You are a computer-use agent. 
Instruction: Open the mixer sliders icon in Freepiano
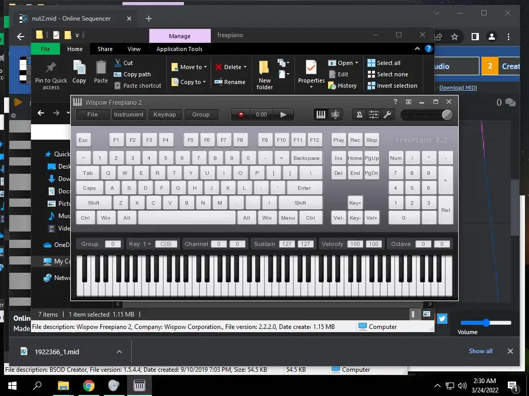tap(374, 115)
